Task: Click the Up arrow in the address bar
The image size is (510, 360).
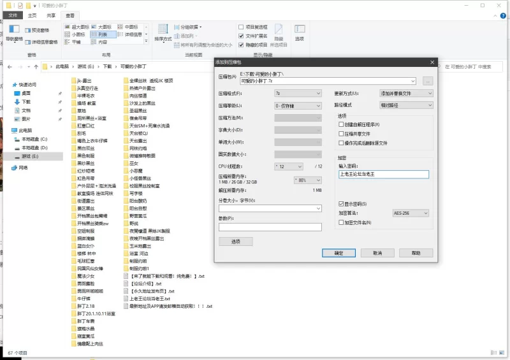Action: pos(36,66)
